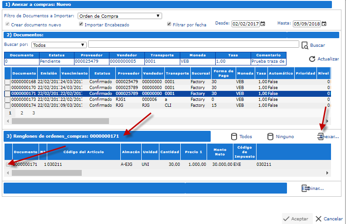Open the Filtro de Documentos a Importar dropdown
This screenshot has height=224, width=346.
pyautogui.click(x=120, y=16)
